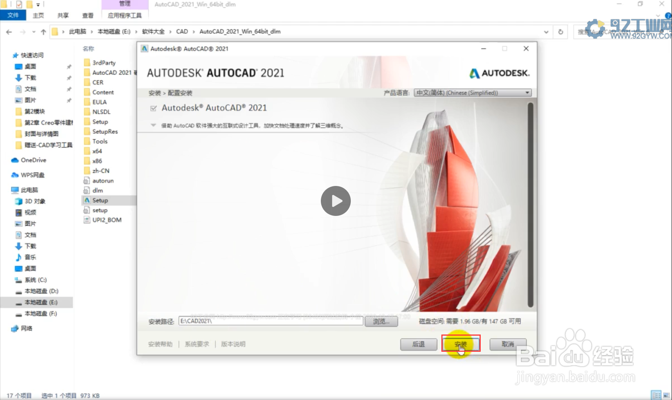
Task: Click the Back (后退) button
Action: [419, 344]
